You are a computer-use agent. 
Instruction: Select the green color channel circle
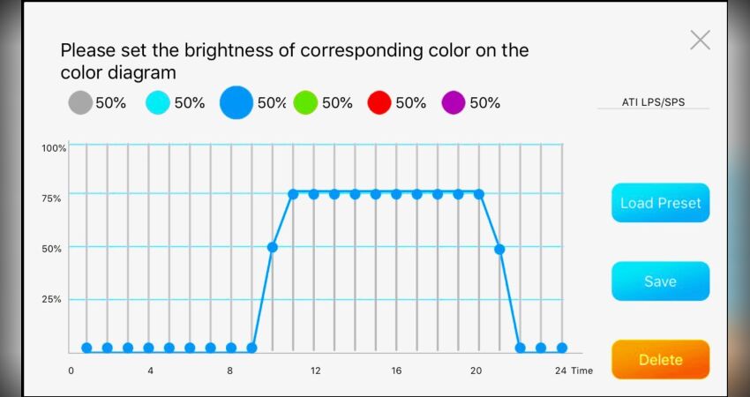pyautogui.click(x=305, y=103)
